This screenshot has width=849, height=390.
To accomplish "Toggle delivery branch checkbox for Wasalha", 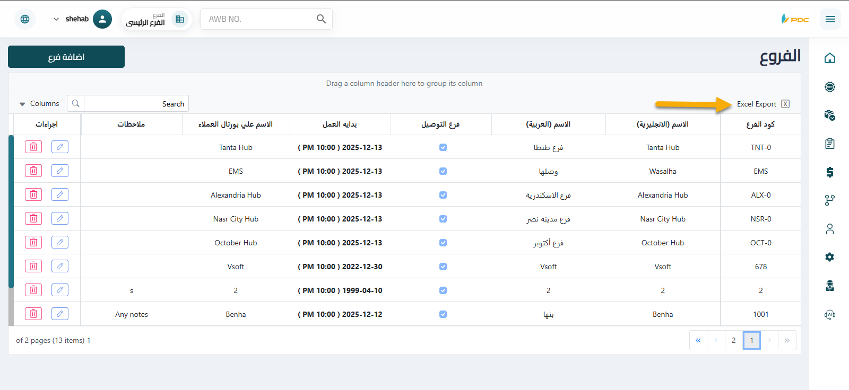I will click(443, 171).
